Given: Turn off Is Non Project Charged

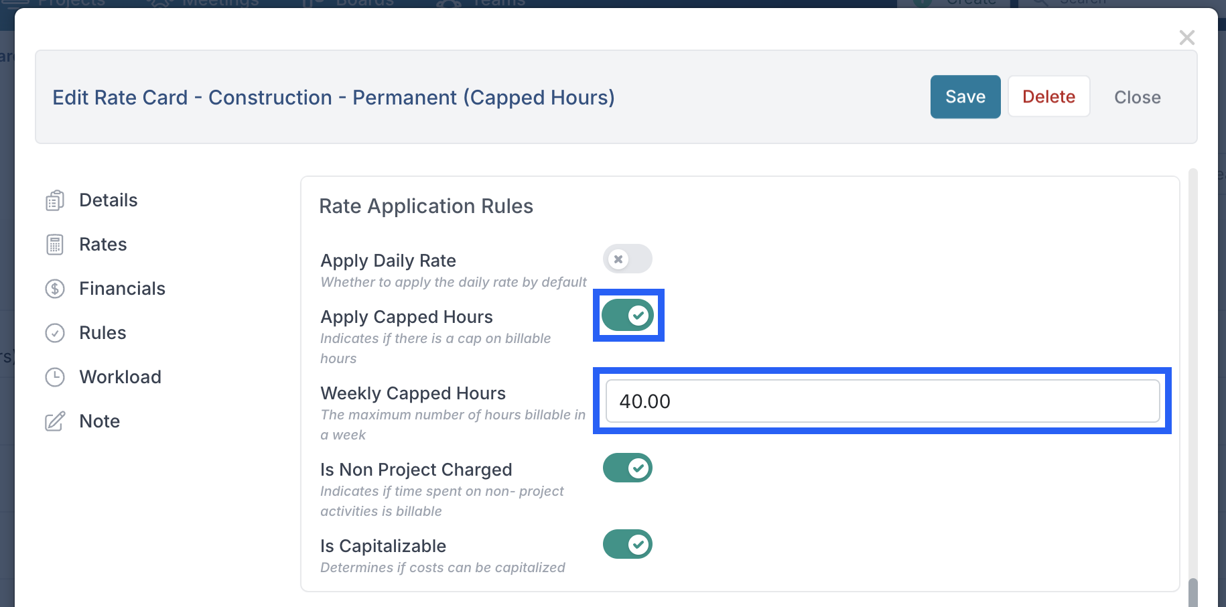Looking at the screenshot, I should 628,468.
